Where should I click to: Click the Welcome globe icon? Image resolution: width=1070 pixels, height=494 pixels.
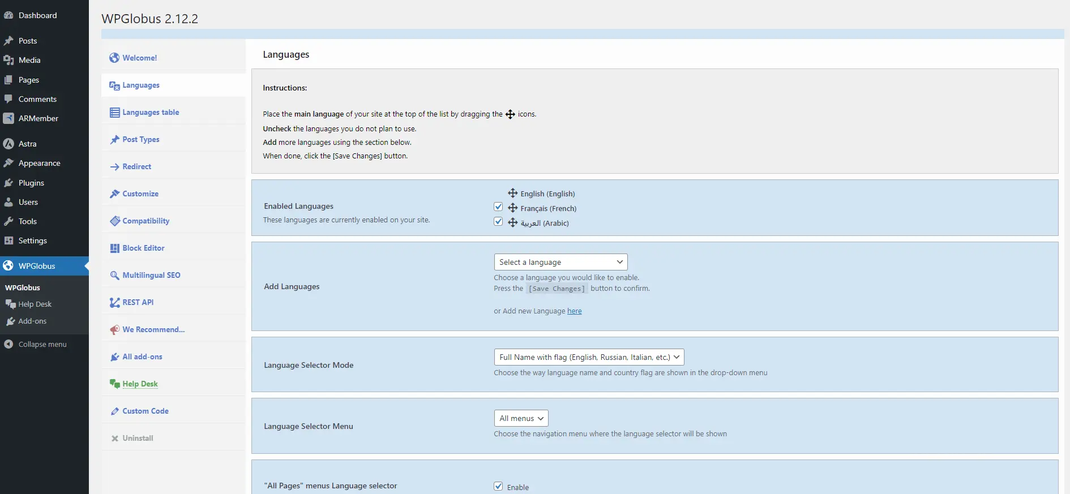(x=114, y=58)
